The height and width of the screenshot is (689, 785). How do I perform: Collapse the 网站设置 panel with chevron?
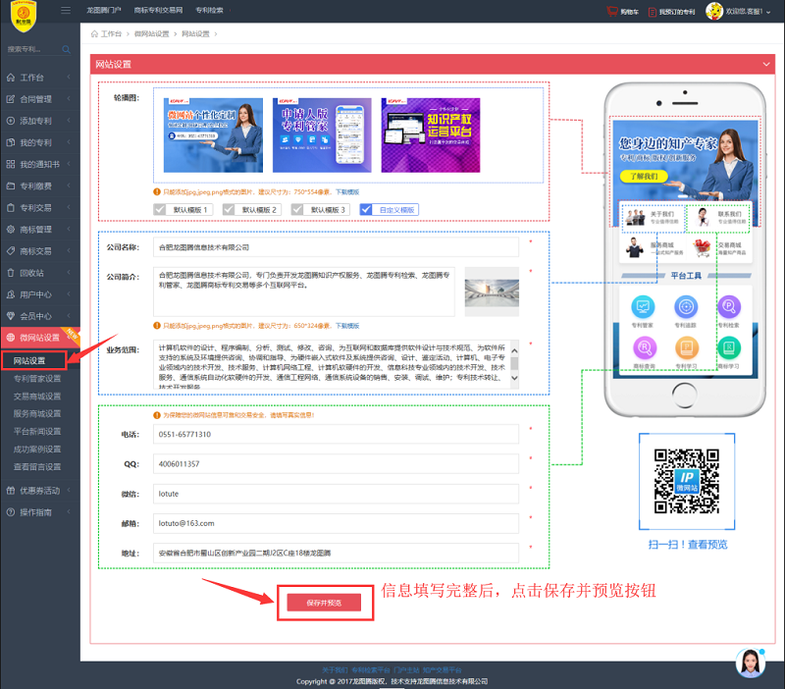pos(766,64)
